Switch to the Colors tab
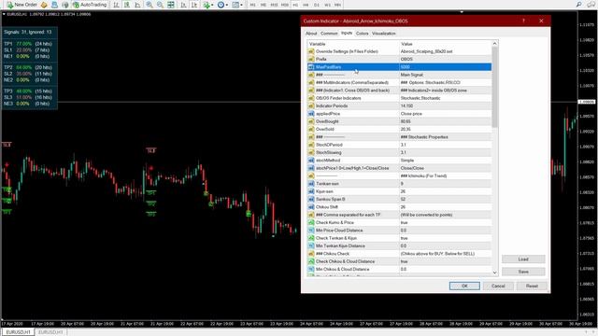The width and height of the screenshot is (598, 336). (362, 34)
